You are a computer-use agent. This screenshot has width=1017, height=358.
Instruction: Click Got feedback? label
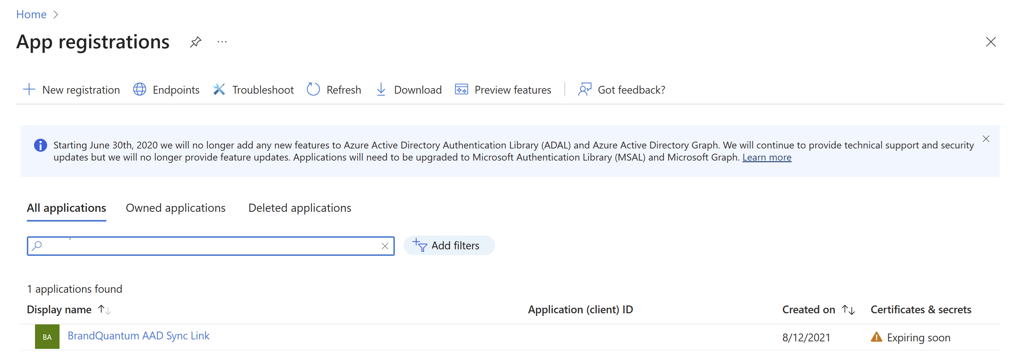631,90
